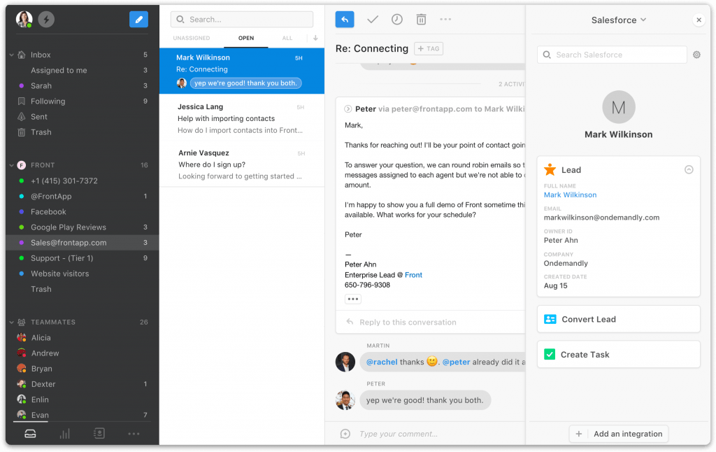Archive the conversation with the checkmark icon
This screenshot has height=452, width=716.
click(372, 19)
